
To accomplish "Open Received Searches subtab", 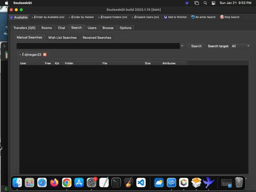I will tap(97, 37).
